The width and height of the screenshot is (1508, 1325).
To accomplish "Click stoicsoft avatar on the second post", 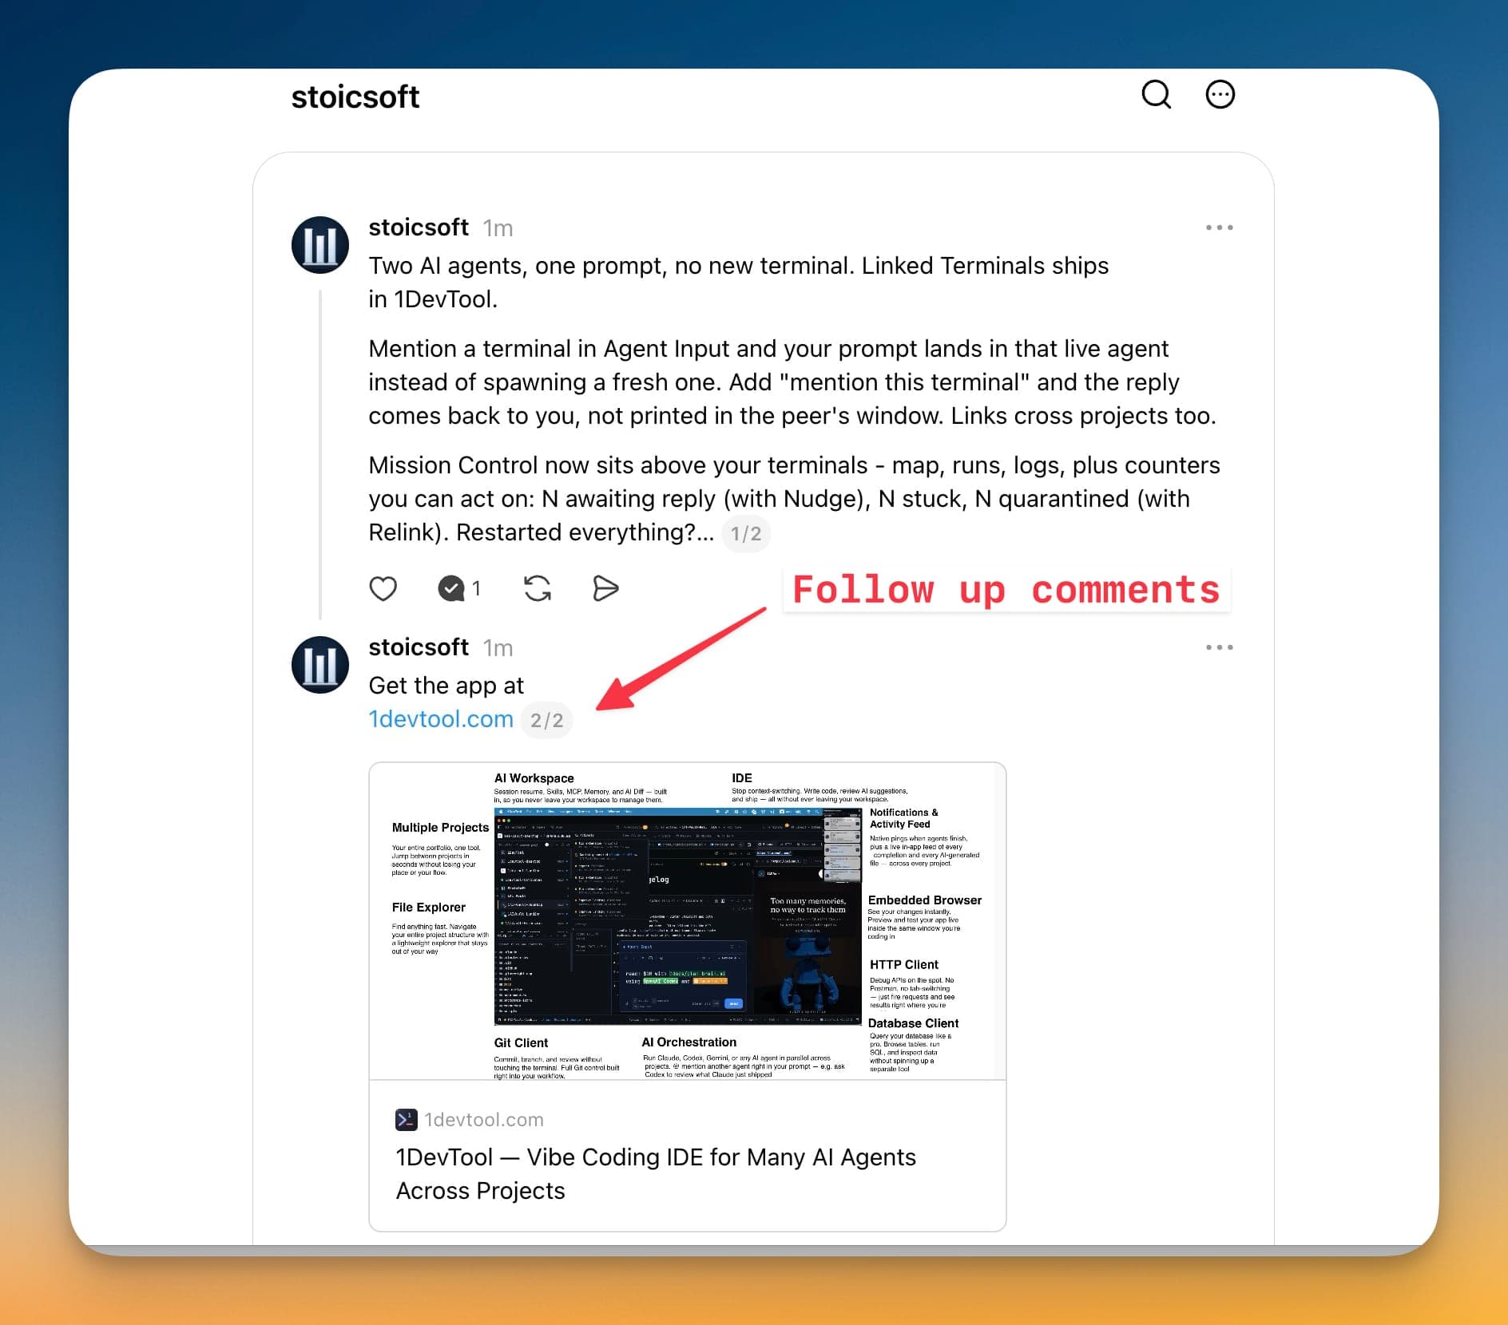I will pyautogui.click(x=320, y=665).
